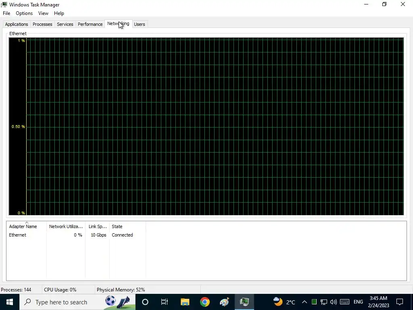Image resolution: width=413 pixels, height=310 pixels.
Task: Open the Paint app from the taskbar
Action: click(224, 302)
